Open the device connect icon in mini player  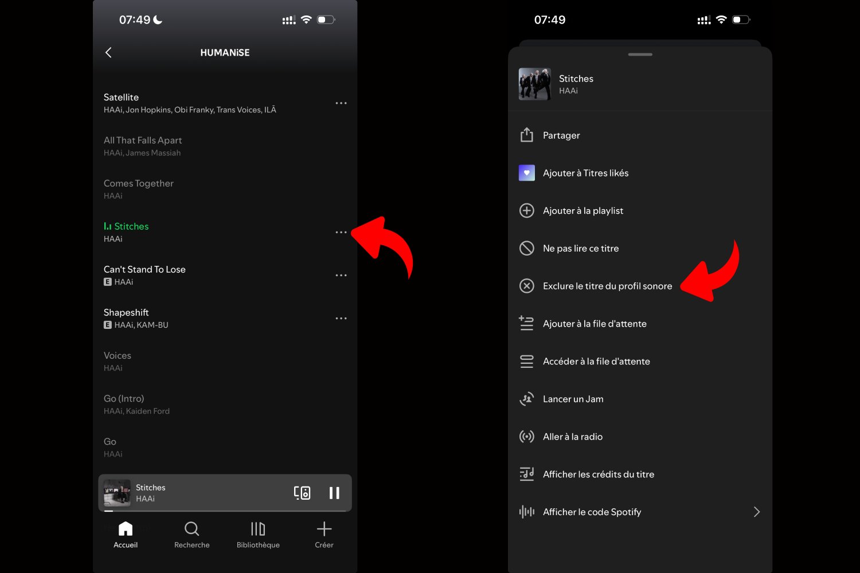[x=302, y=493]
